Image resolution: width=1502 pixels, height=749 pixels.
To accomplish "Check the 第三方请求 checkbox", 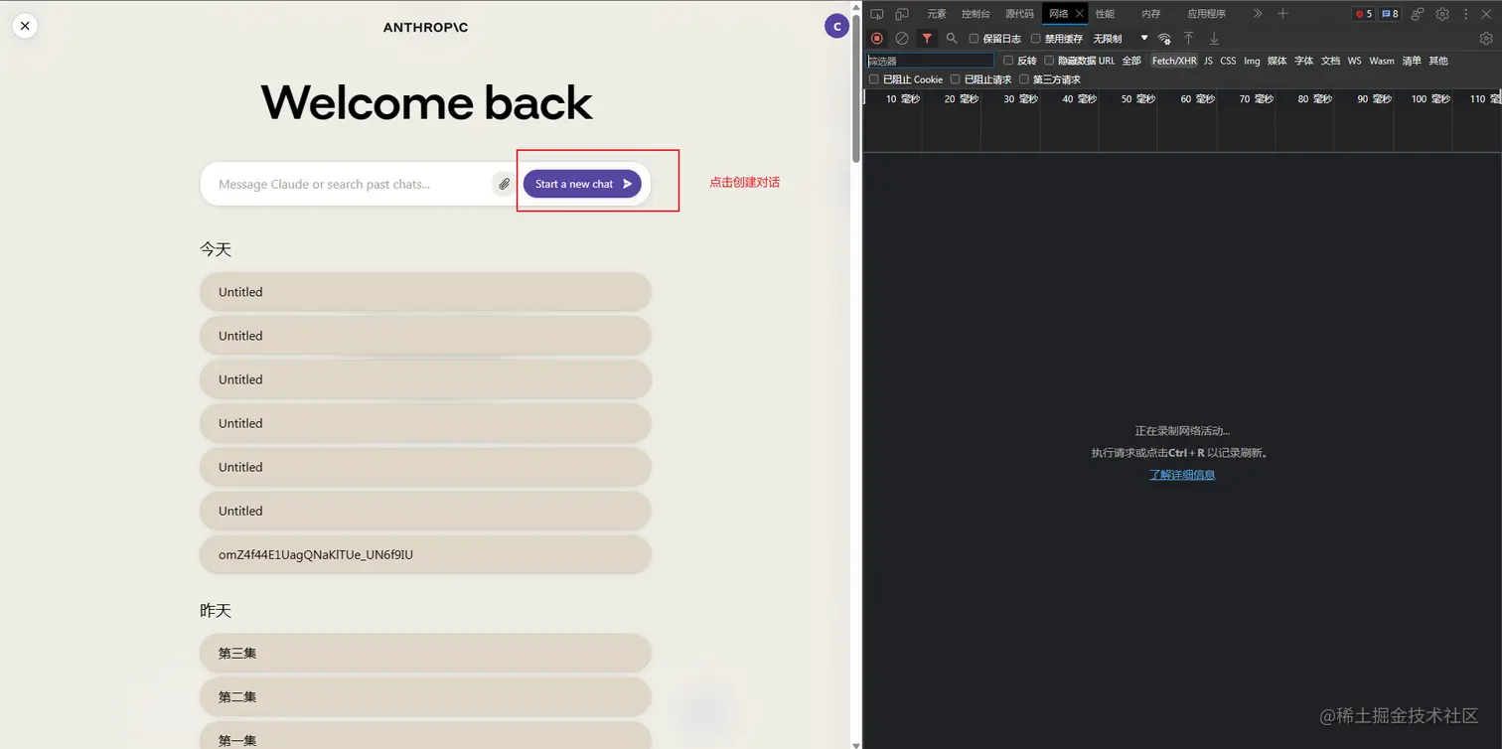I will (x=1024, y=79).
